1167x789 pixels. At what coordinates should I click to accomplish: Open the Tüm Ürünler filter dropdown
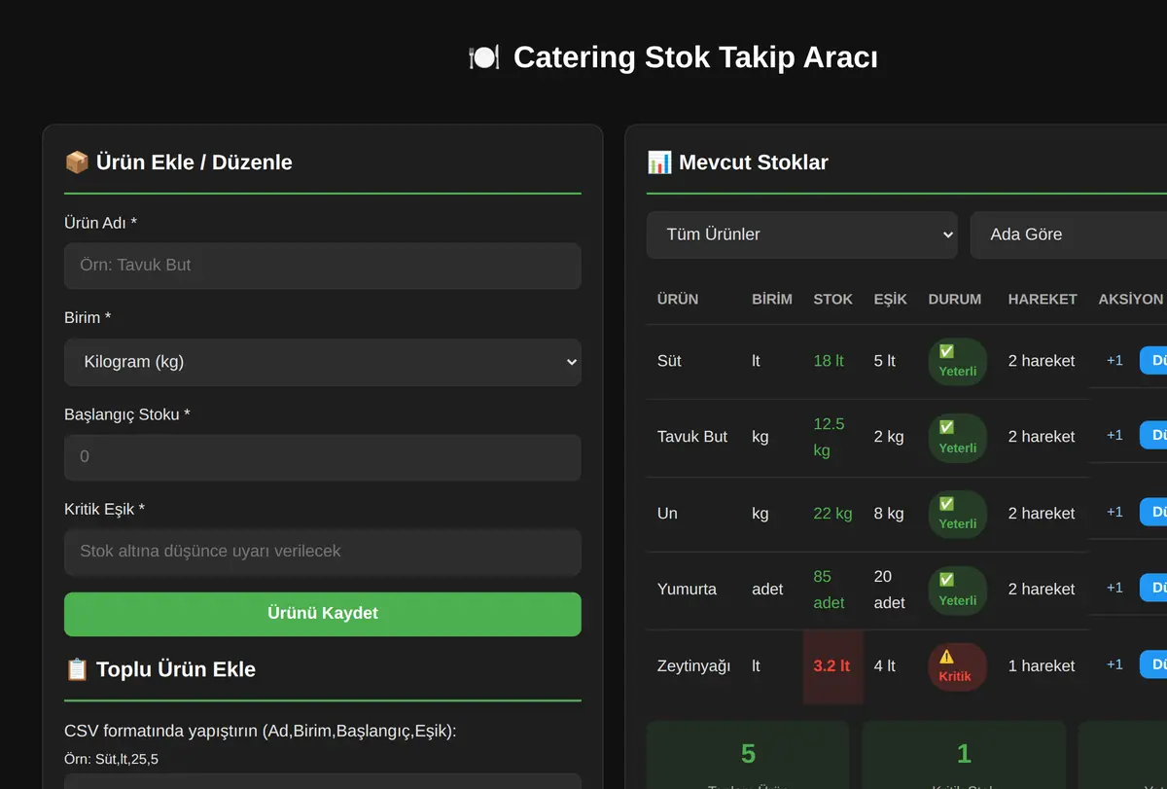[x=802, y=234]
